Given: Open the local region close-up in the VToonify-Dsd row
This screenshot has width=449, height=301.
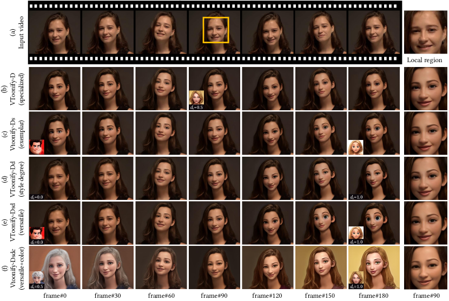Looking at the screenshot, I should coord(426,223).
